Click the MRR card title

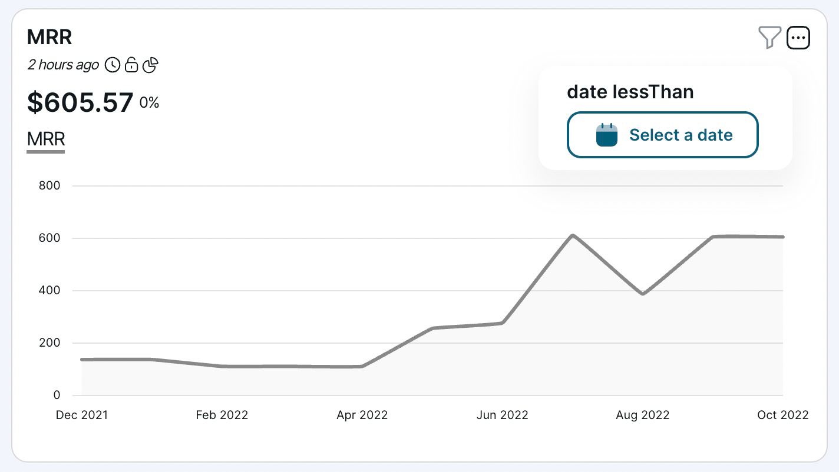(49, 36)
